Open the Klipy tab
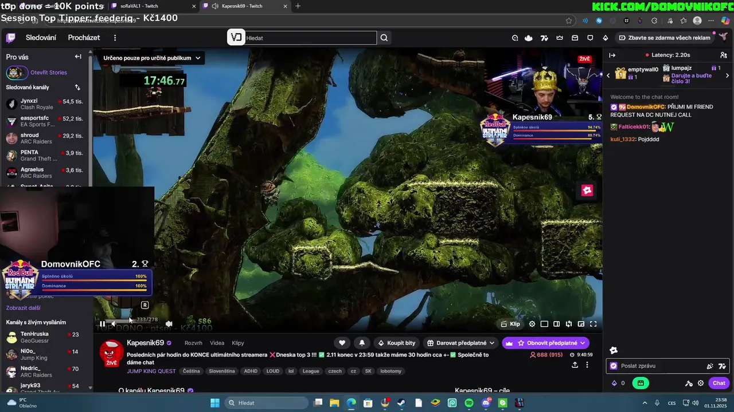Viewport: 734px width, 412px height. 238,343
